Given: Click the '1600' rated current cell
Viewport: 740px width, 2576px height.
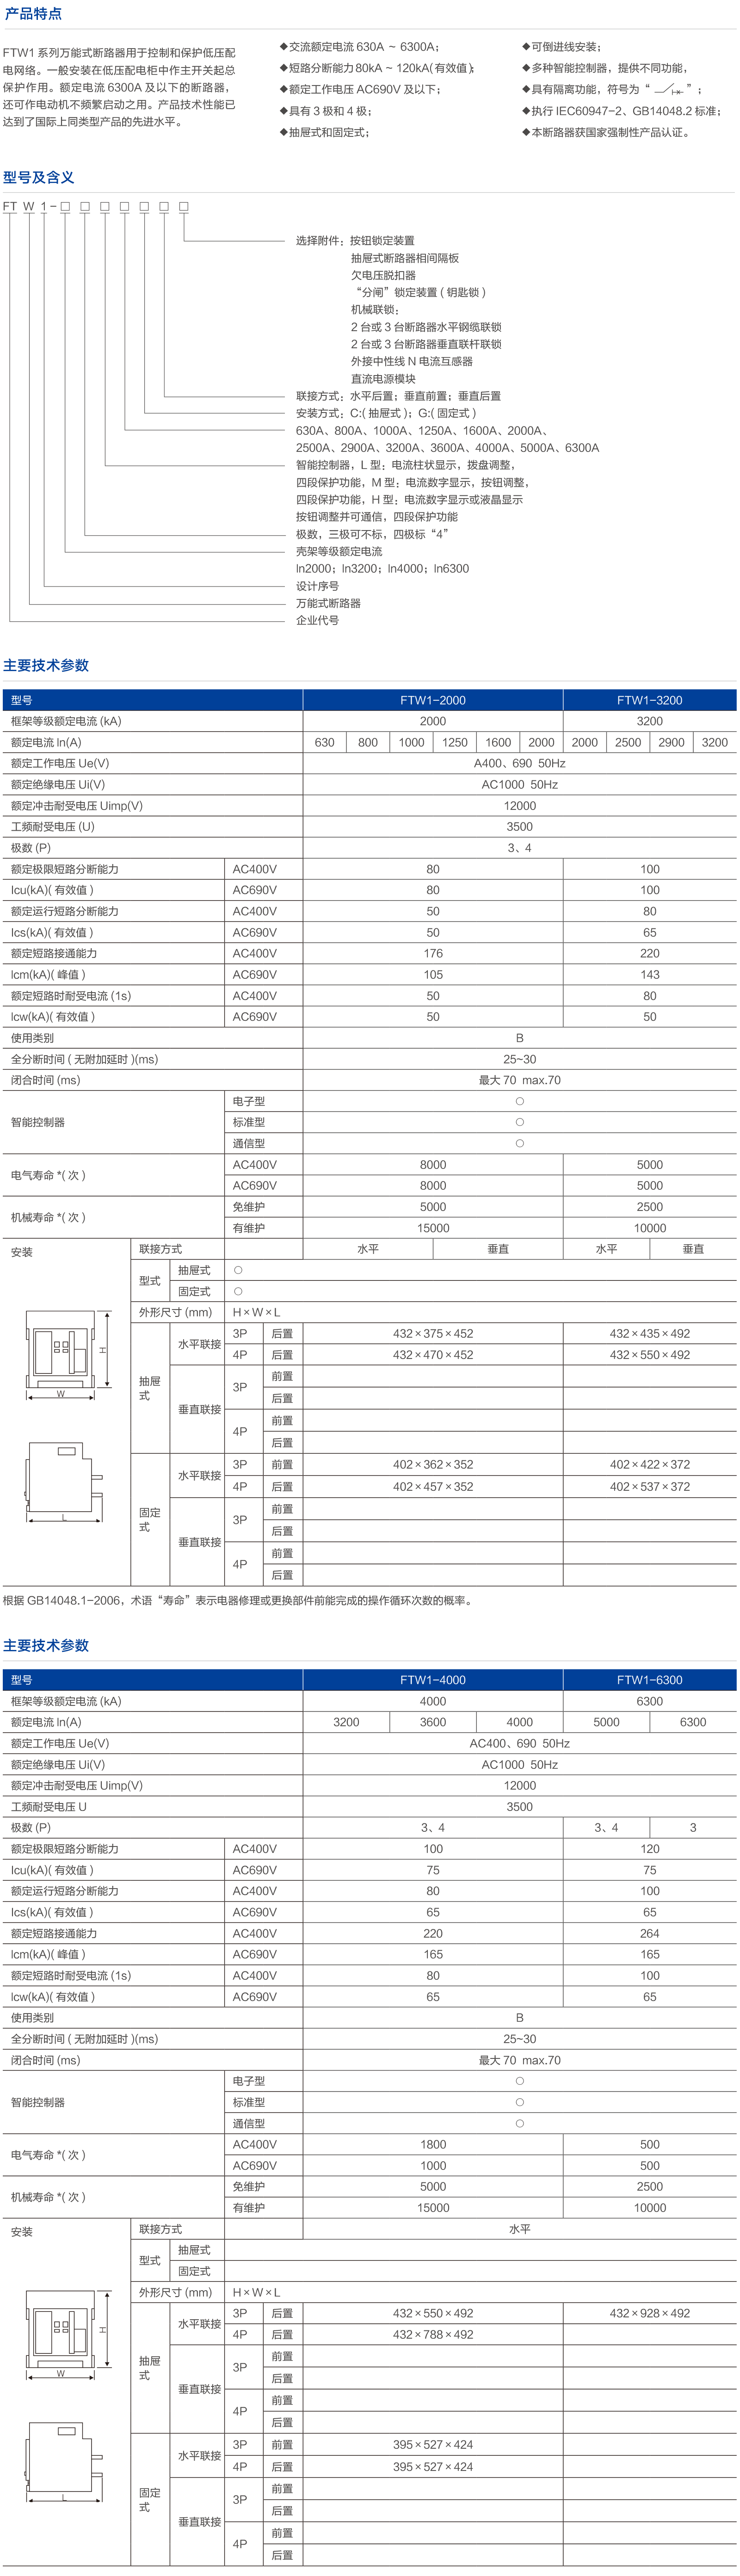Looking at the screenshot, I should point(498,742).
